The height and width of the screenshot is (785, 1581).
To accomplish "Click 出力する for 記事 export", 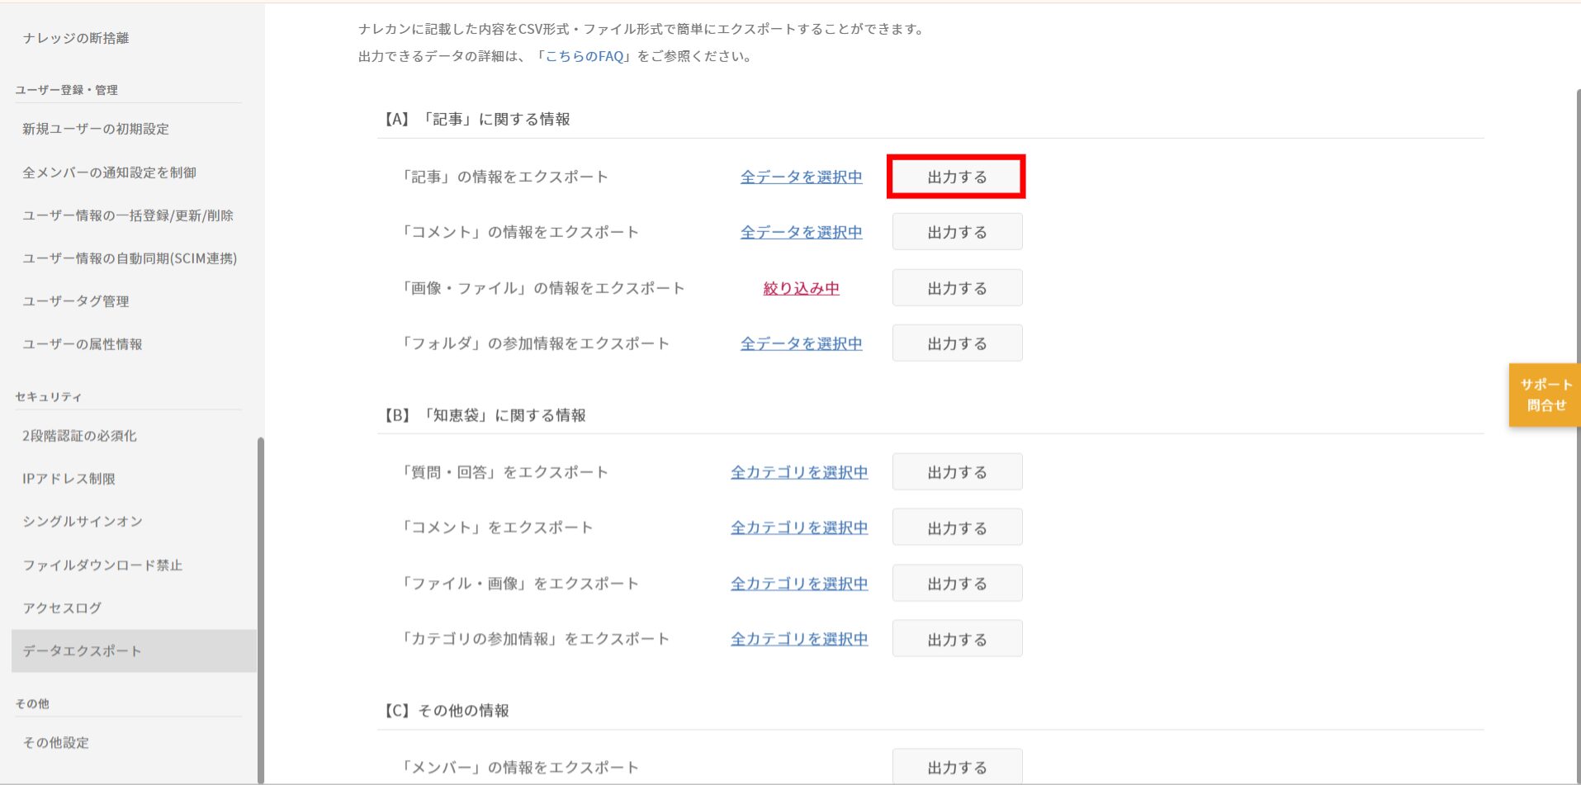I will [x=957, y=177].
